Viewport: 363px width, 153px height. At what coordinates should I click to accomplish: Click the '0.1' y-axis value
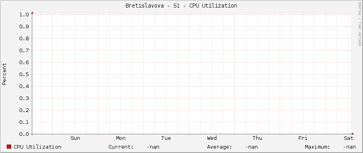(24, 122)
